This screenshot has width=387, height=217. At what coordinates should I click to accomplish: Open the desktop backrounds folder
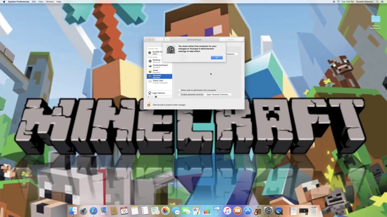click(x=376, y=22)
